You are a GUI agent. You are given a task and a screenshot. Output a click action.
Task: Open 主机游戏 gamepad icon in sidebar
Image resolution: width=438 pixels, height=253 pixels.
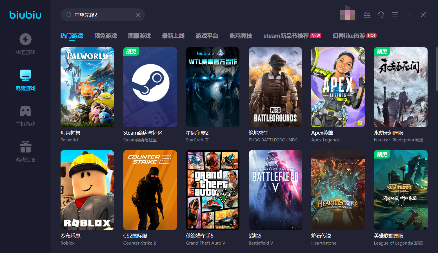pyautogui.click(x=25, y=111)
